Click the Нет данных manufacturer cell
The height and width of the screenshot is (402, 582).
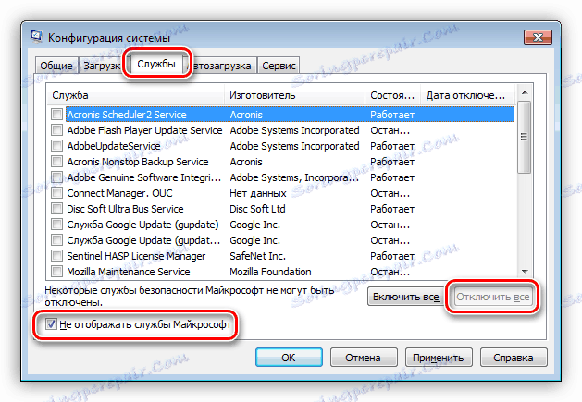258,193
